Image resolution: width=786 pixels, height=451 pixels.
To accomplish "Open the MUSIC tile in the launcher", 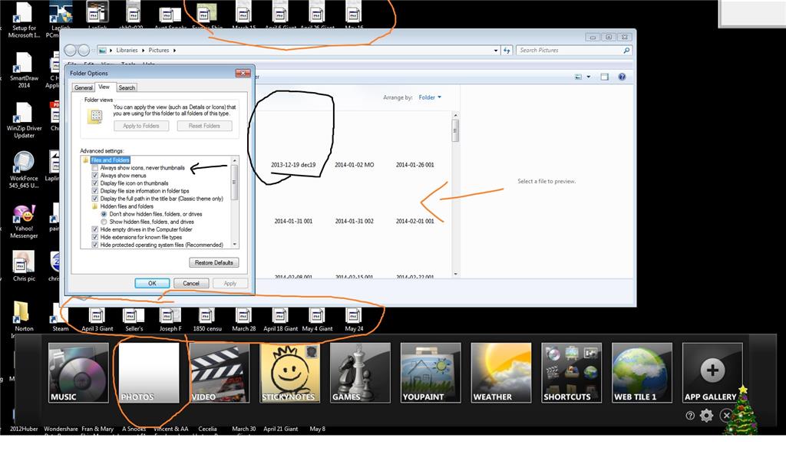I will tap(78, 373).
